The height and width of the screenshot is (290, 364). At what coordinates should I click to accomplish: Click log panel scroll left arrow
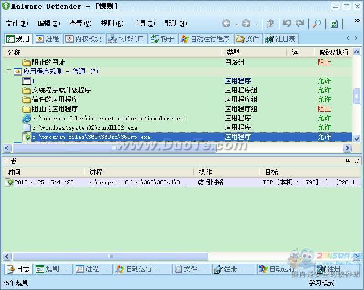click(7, 257)
